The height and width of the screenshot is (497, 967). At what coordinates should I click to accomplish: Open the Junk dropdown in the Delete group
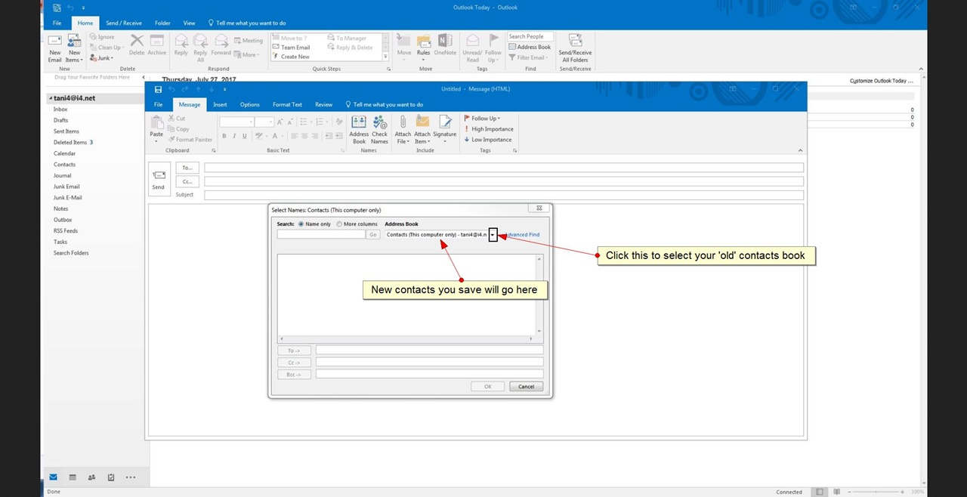point(101,58)
